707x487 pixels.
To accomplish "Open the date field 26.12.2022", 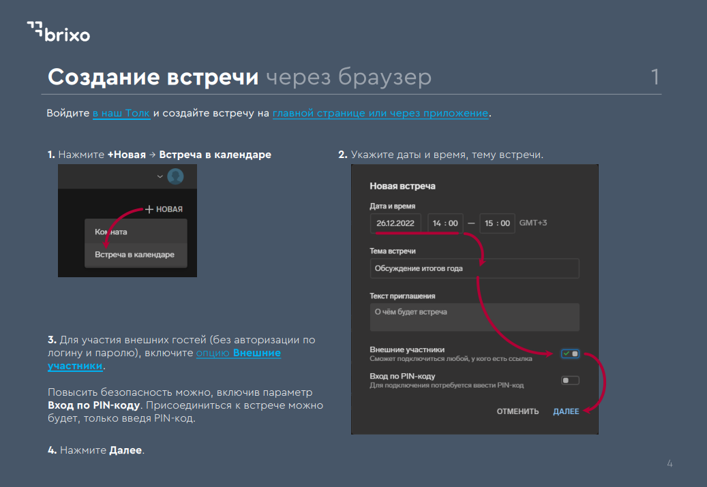I will pos(395,223).
